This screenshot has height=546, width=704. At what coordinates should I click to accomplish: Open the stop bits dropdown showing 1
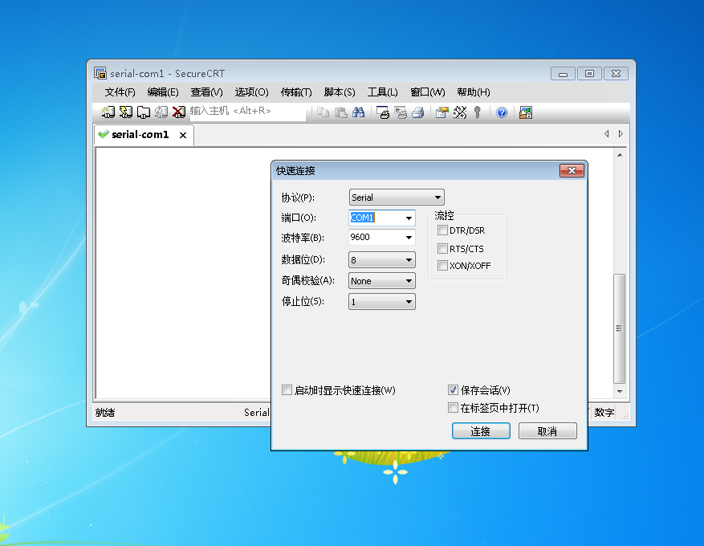point(381,302)
